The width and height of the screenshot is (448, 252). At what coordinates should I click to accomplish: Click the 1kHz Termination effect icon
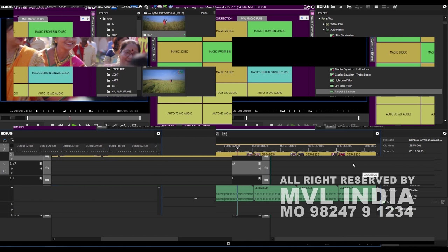click(332, 35)
